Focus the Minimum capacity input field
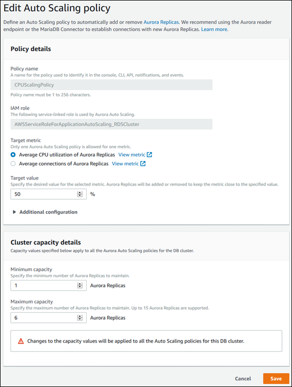Screen dimensions: 292x387 [x=49, y=286]
